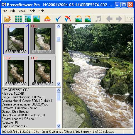Click the previous image left arrow
The height and width of the screenshot is (135, 135).
(x=109, y=19)
